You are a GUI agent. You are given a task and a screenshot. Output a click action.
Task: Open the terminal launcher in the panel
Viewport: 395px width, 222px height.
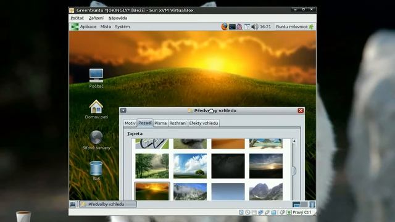(232, 27)
